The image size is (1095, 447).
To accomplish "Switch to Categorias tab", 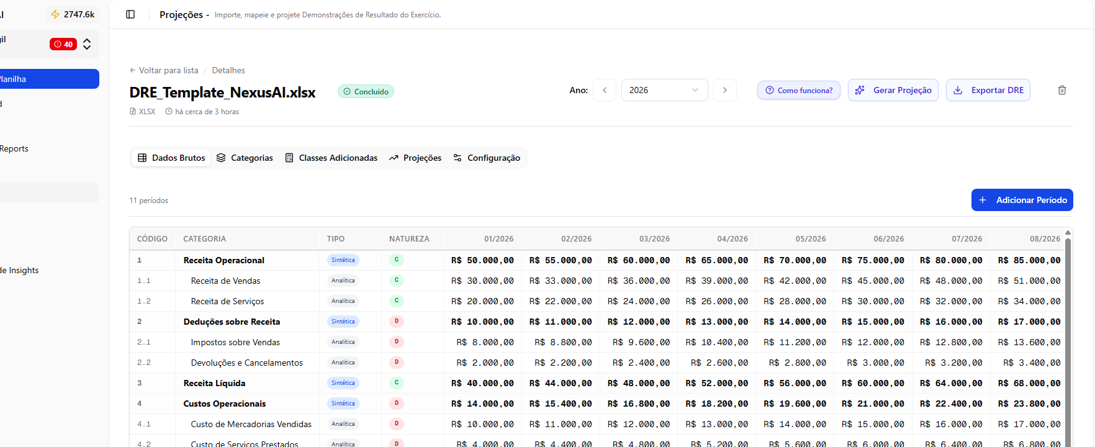I will (245, 158).
